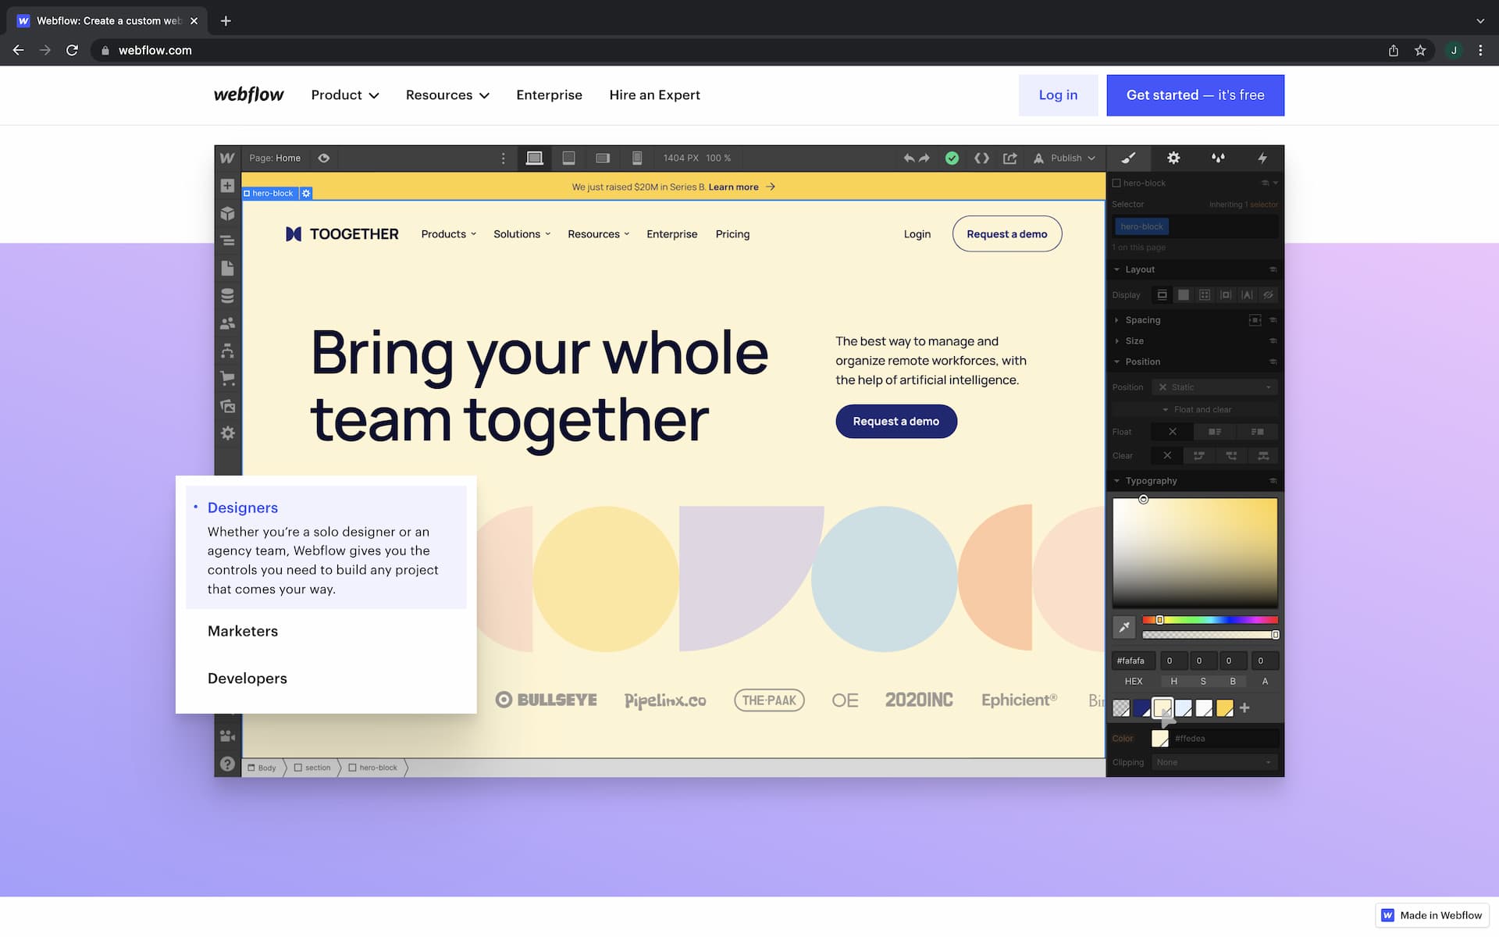This screenshot has width=1499, height=937.
Task: Select the Developers option
Action: pyautogui.click(x=247, y=679)
